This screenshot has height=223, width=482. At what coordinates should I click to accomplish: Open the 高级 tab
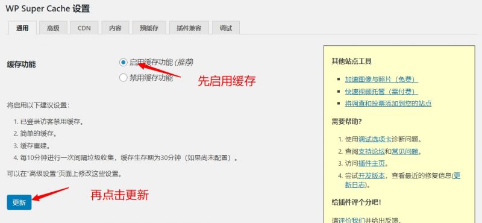[x=53, y=28]
